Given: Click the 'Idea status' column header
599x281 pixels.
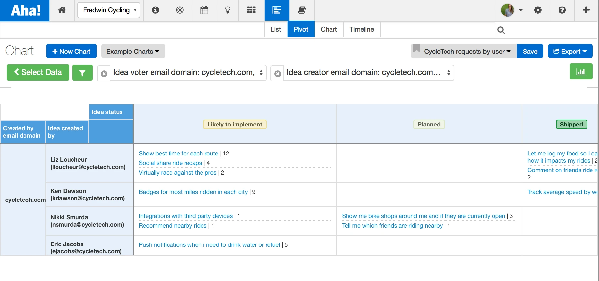Looking at the screenshot, I should 111,112.
